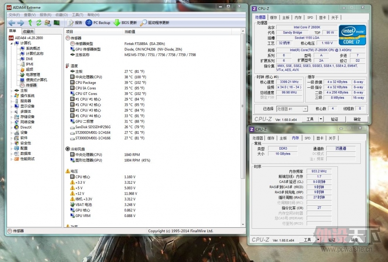Click the 安全性 shield icon
Viewport: 388px width, 262px height.
click(x=17, y=143)
